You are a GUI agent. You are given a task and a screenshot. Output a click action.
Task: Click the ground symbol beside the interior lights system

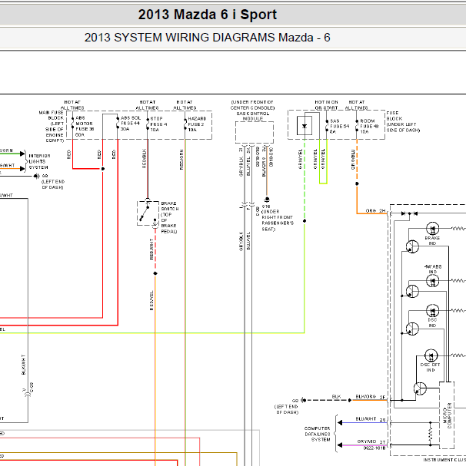coord(36,177)
